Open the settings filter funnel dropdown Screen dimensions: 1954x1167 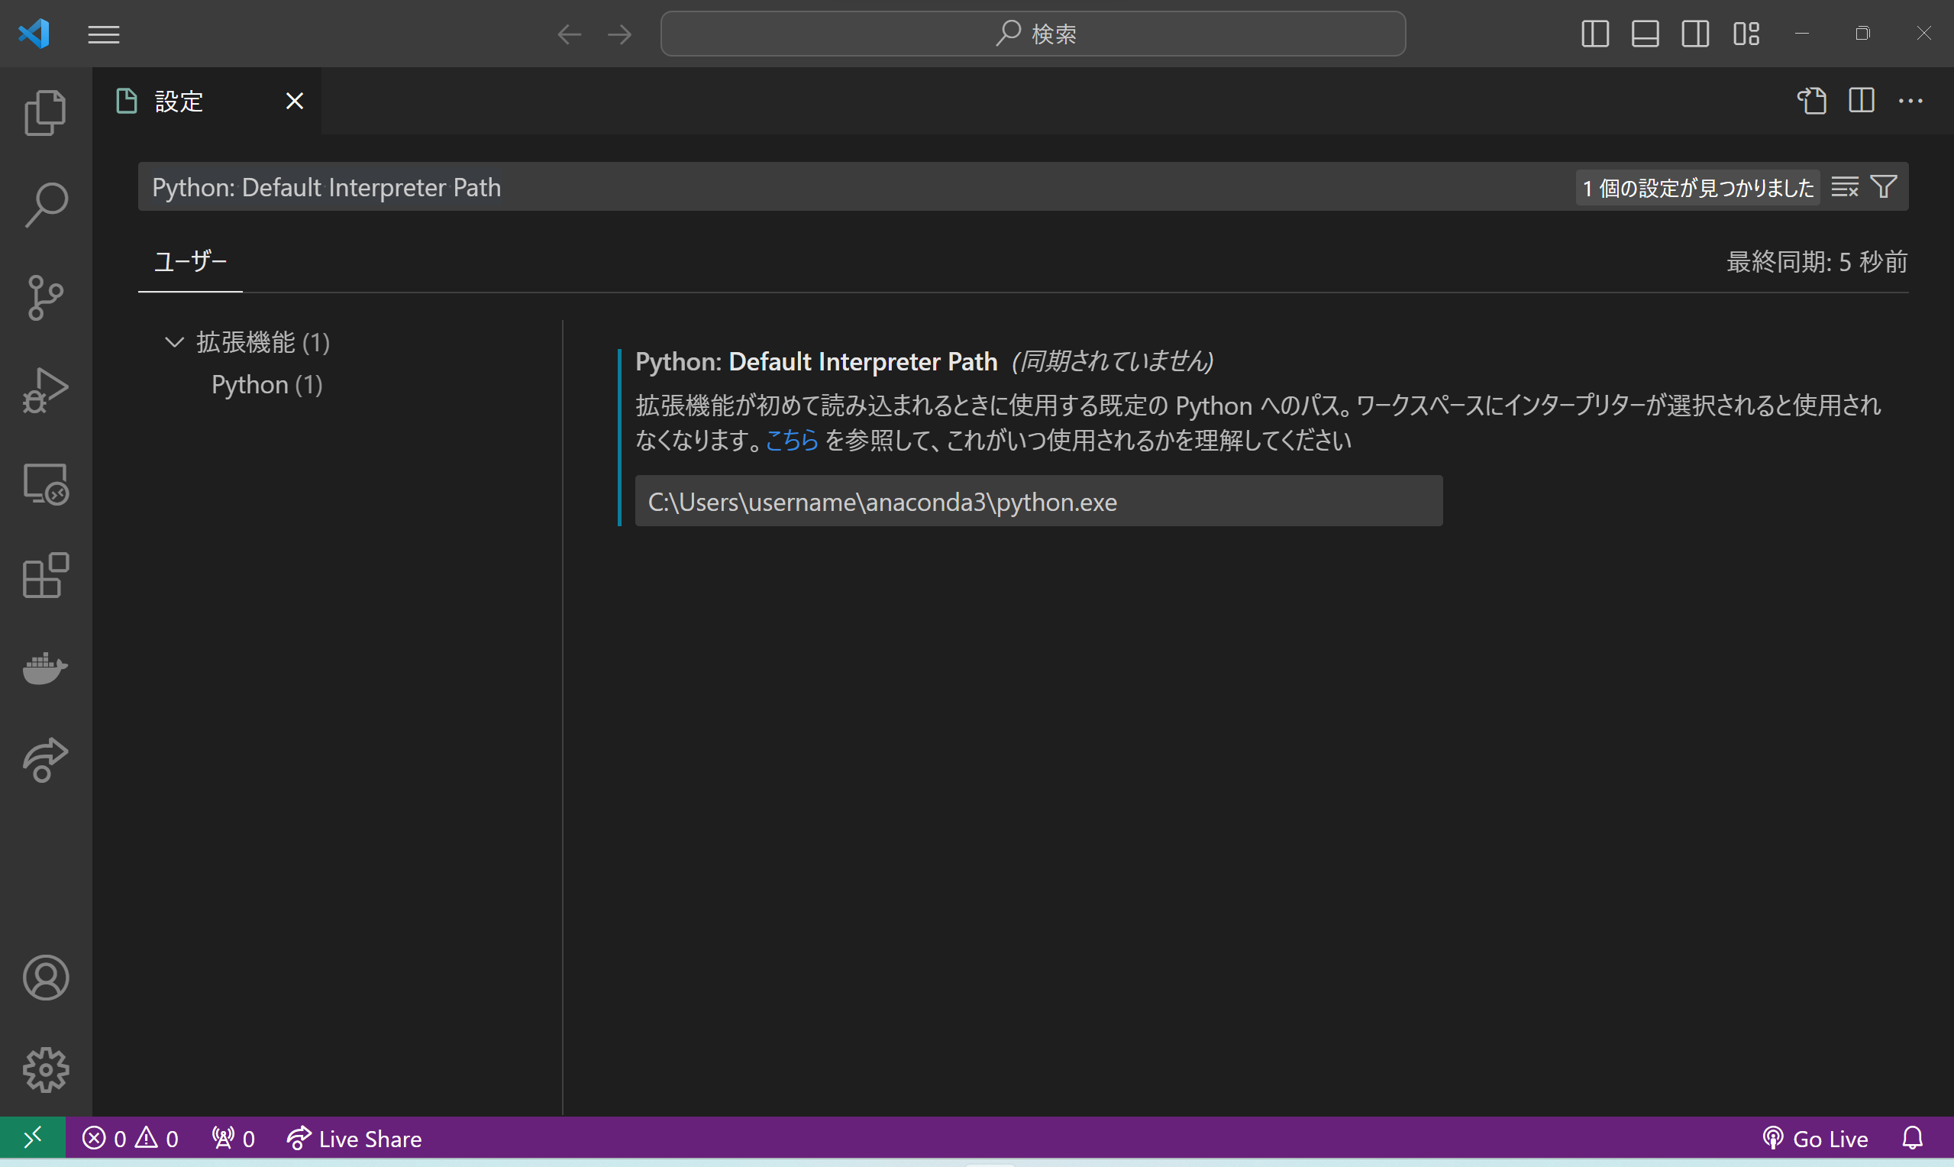coord(1884,186)
